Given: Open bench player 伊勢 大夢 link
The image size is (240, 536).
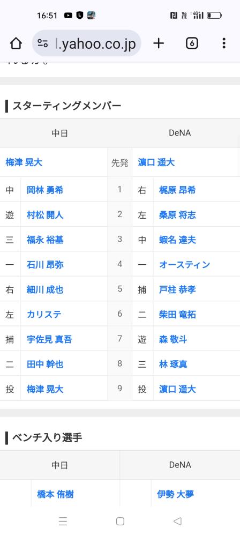Looking at the screenshot, I should pos(175,494).
